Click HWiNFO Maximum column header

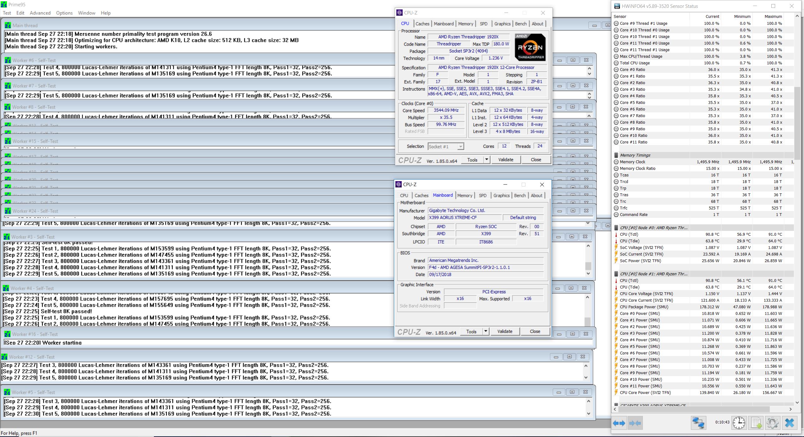click(x=769, y=16)
